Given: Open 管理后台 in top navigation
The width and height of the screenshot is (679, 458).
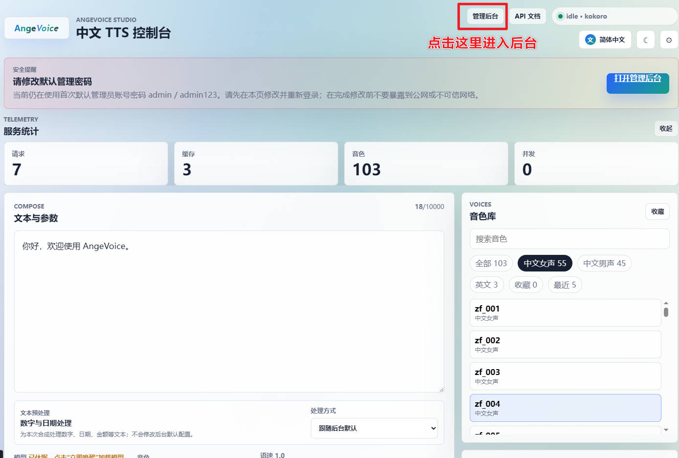Looking at the screenshot, I should [485, 16].
